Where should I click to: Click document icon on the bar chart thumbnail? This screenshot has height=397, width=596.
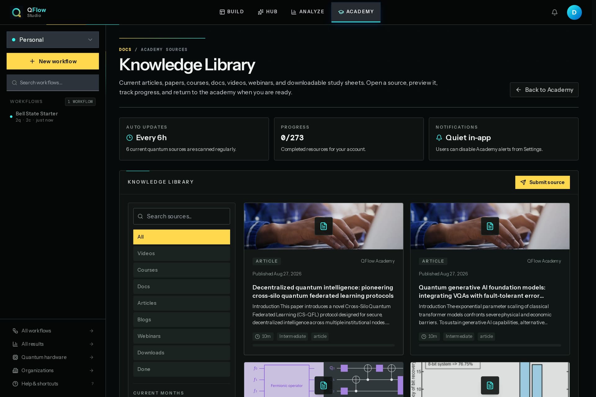point(490,385)
